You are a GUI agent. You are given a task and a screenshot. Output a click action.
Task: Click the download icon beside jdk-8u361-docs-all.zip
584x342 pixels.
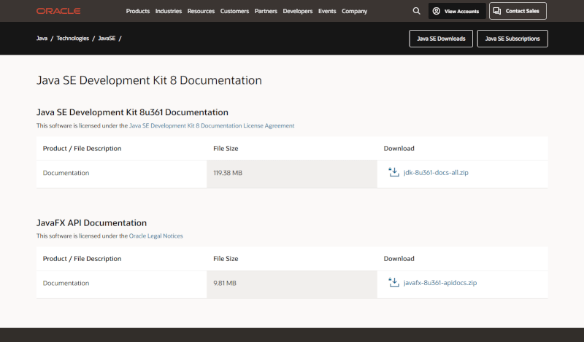tap(394, 173)
